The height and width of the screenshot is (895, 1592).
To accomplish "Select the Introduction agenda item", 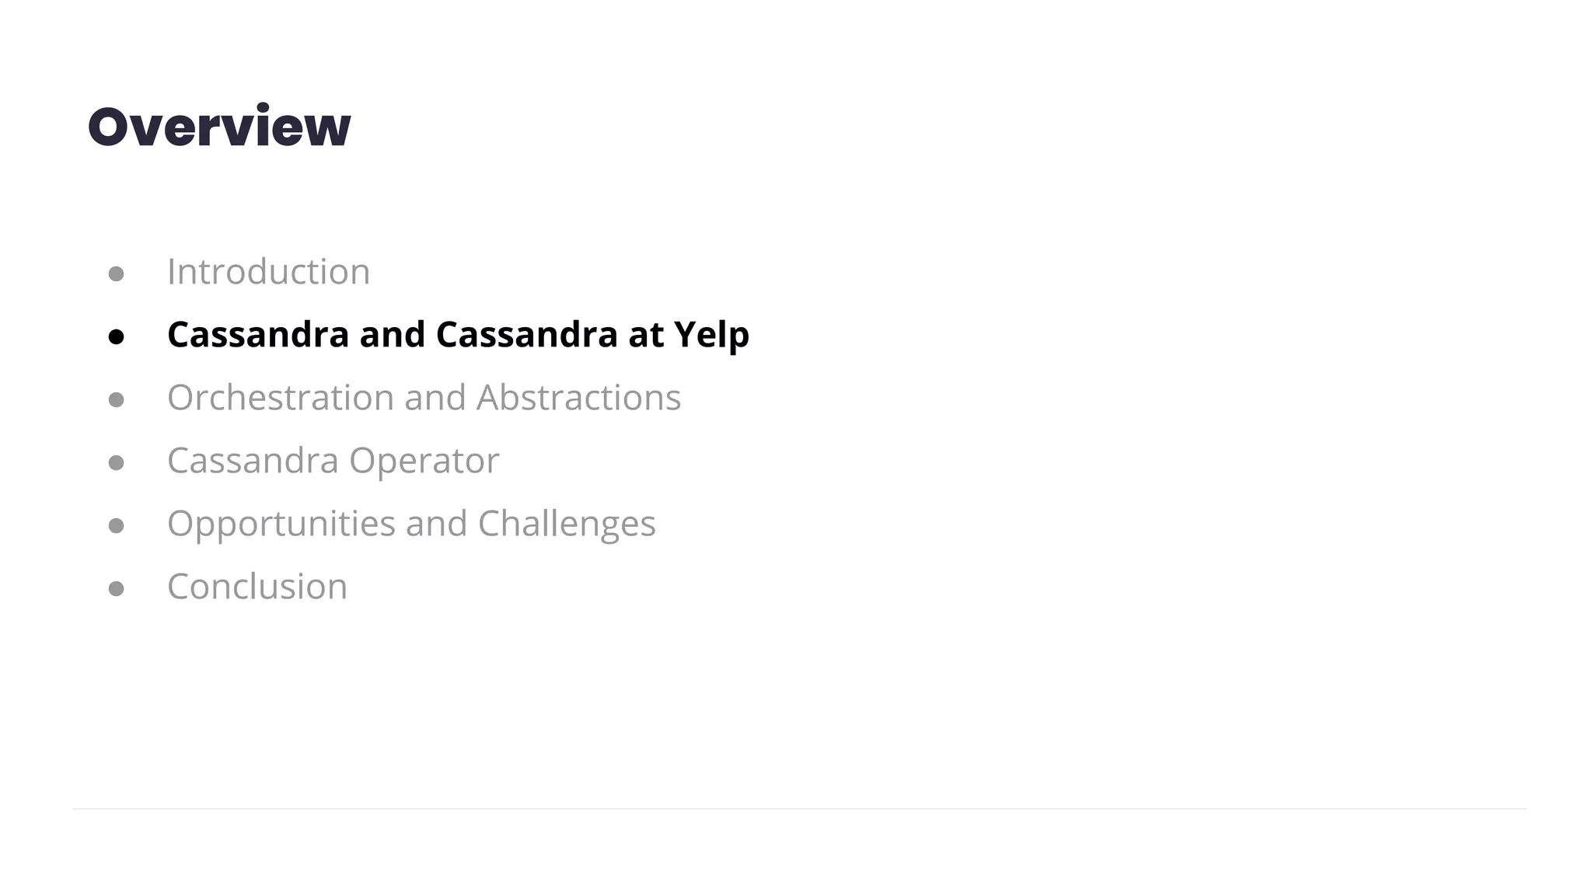I will tap(268, 272).
